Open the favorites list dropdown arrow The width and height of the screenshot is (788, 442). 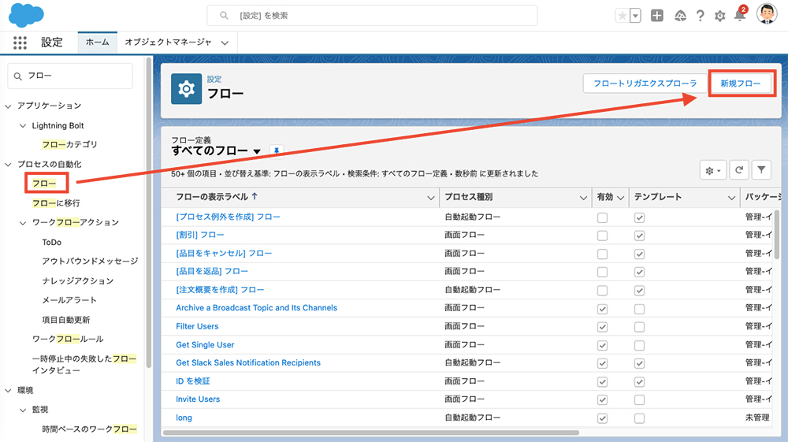635,16
